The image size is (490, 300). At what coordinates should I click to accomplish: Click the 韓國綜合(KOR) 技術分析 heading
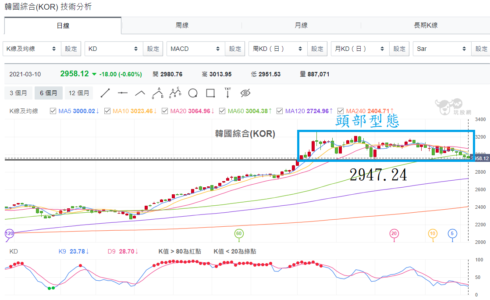point(48,7)
